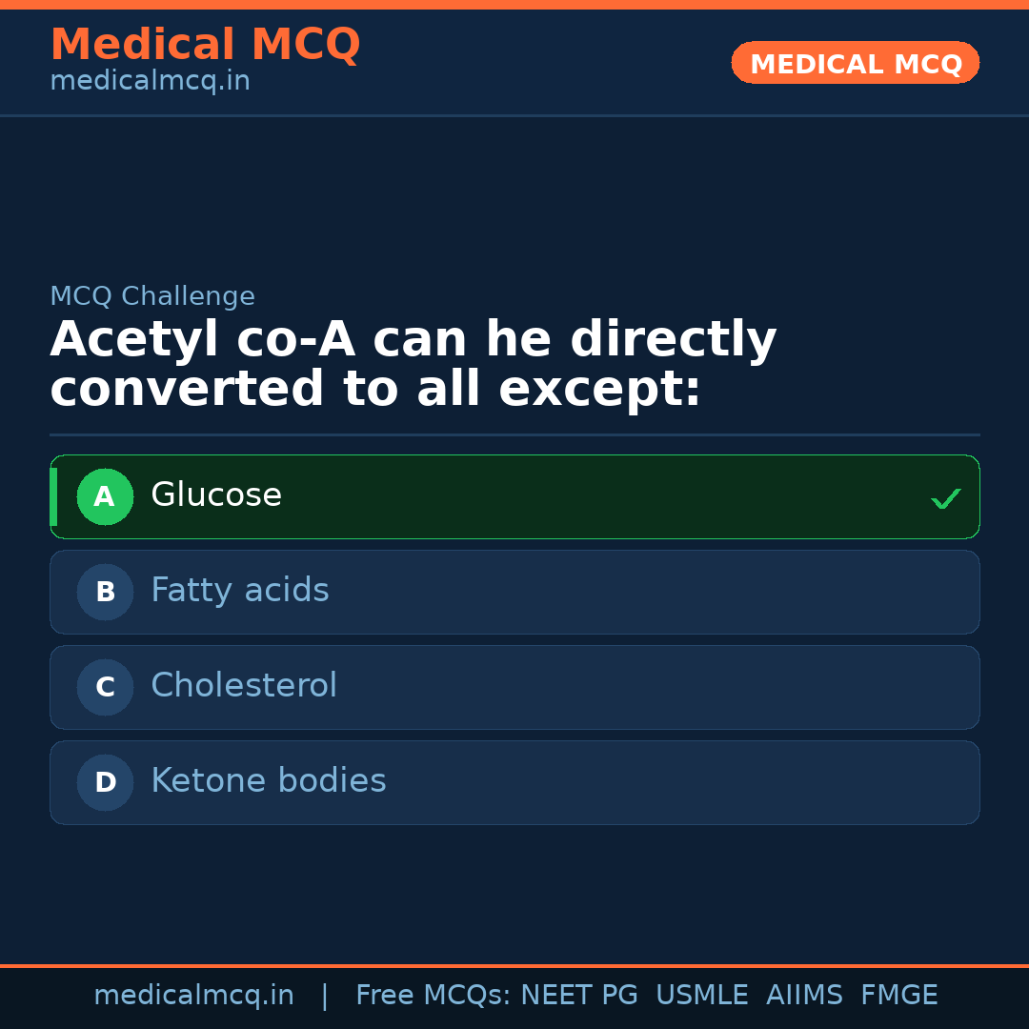Open the NEET PG category
1029x1029 pixels.
pyautogui.click(x=578, y=995)
